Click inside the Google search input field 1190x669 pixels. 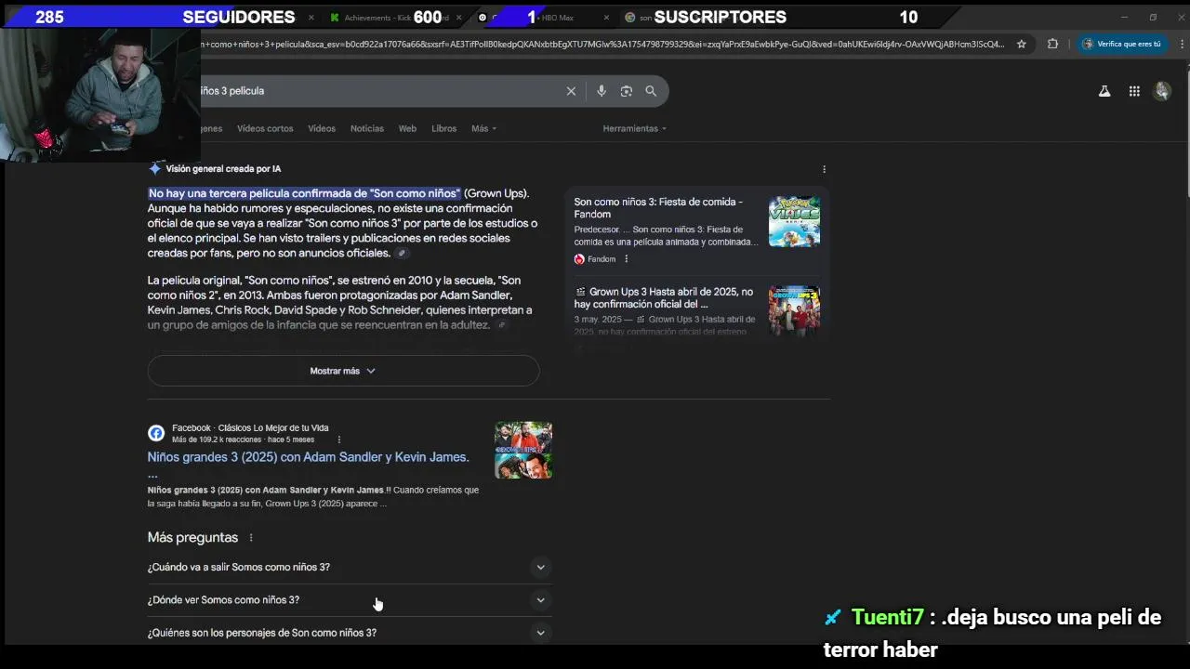(x=381, y=91)
